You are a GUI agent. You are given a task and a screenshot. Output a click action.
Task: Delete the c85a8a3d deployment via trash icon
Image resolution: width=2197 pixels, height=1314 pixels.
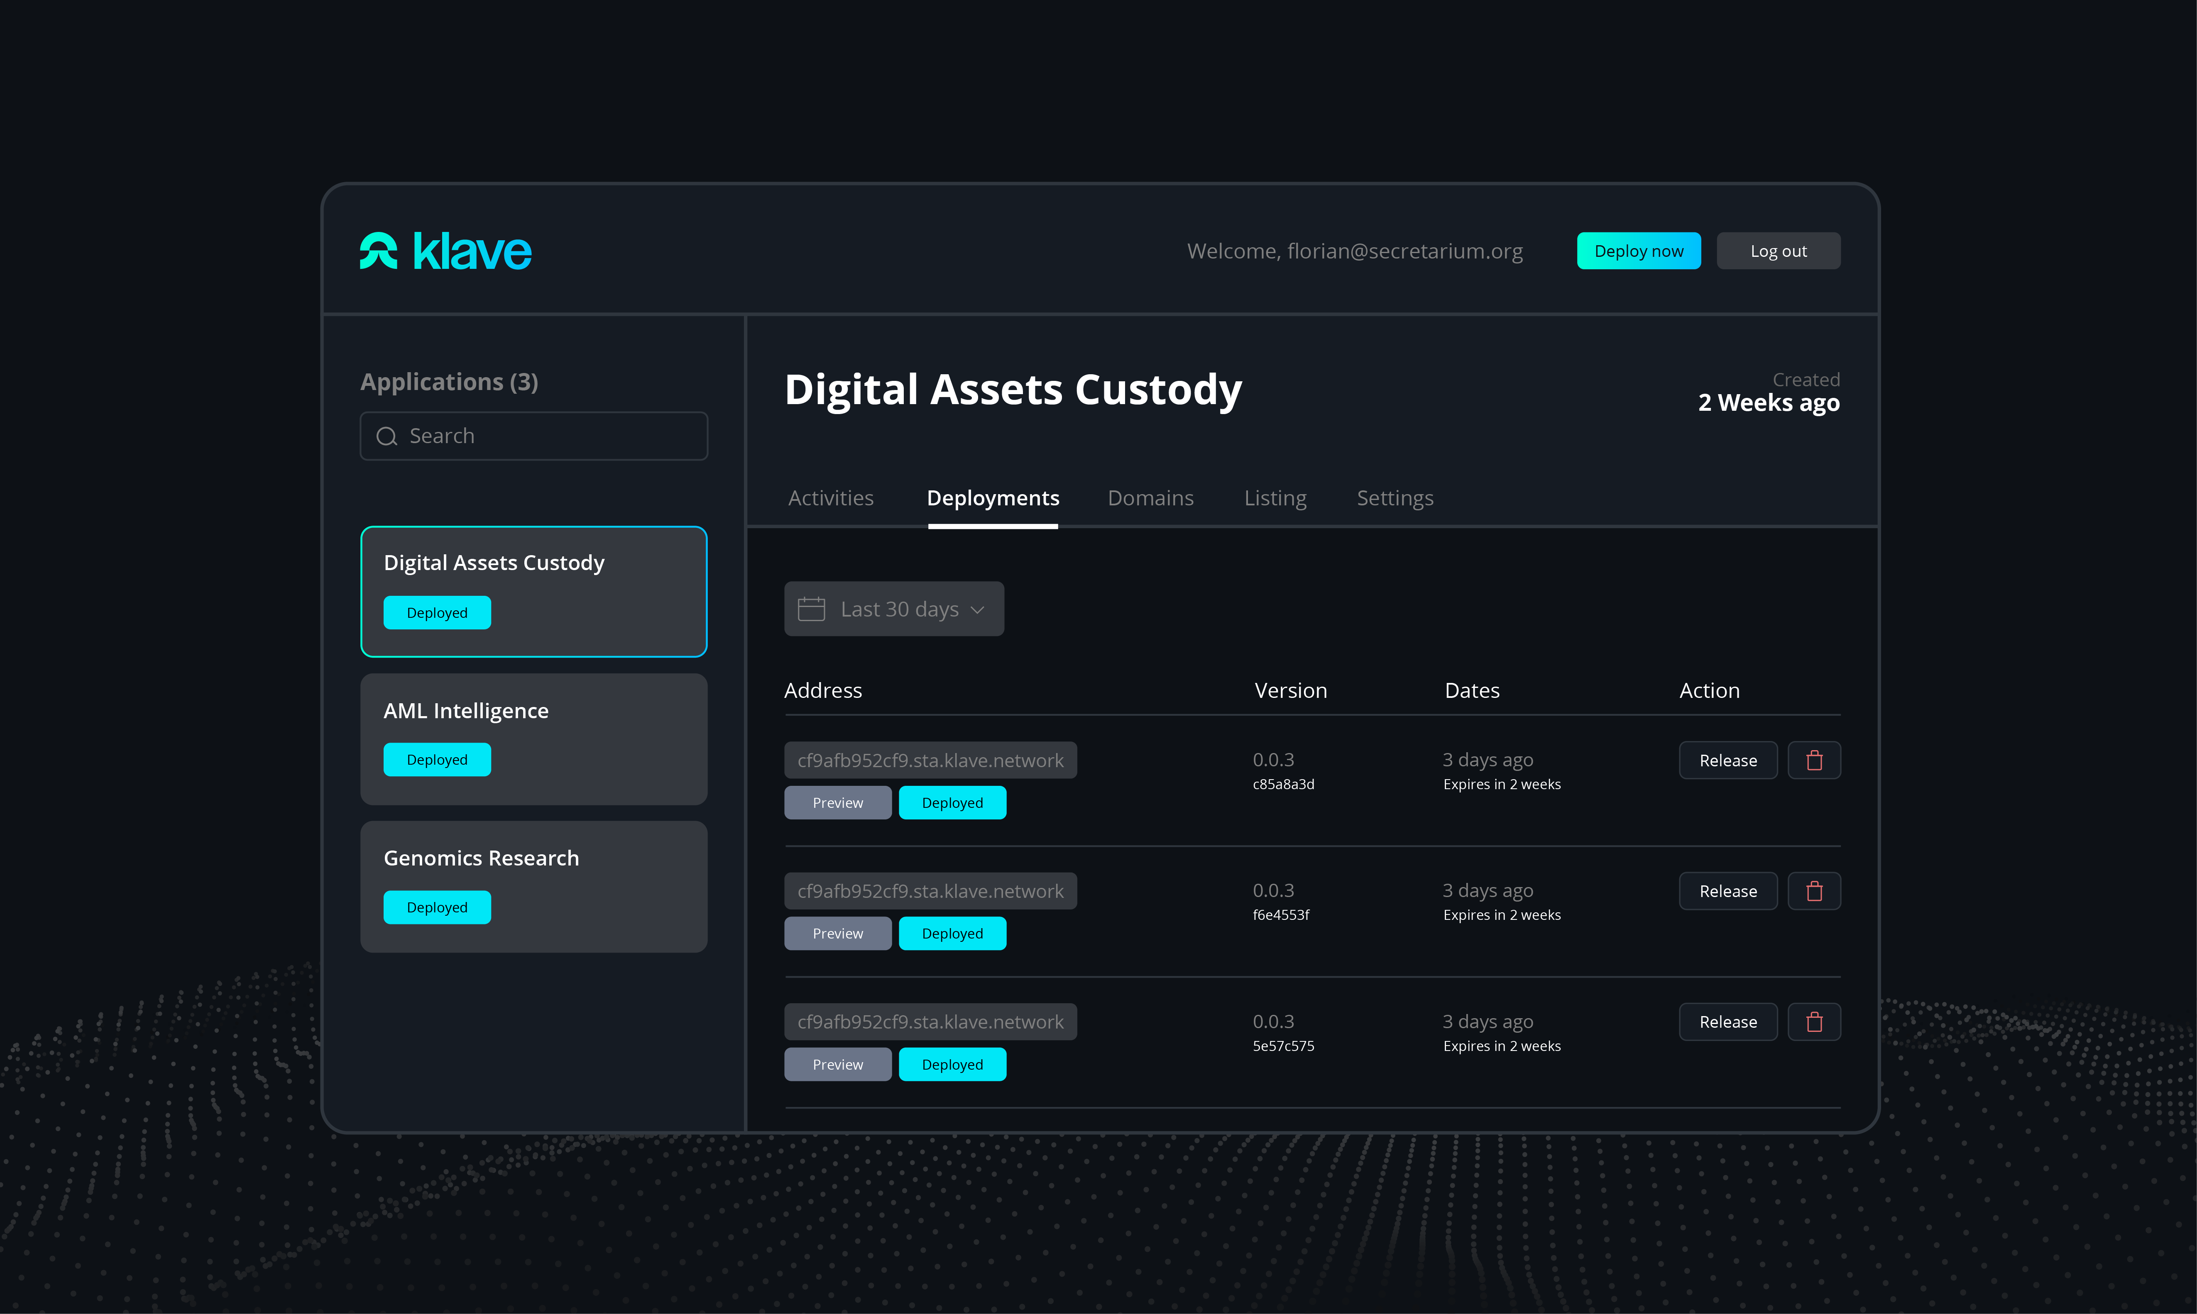(x=1814, y=761)
